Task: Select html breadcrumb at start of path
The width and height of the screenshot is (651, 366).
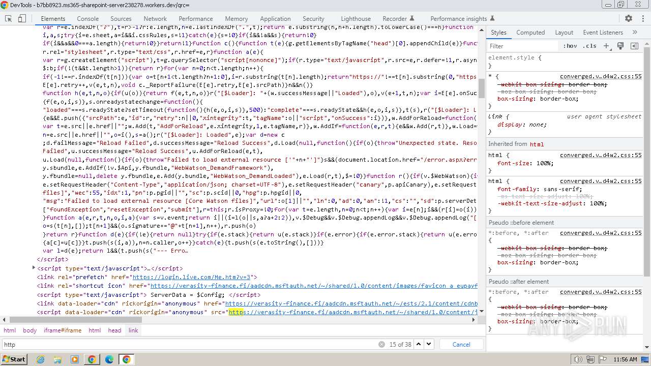Action: coord(10,330)
